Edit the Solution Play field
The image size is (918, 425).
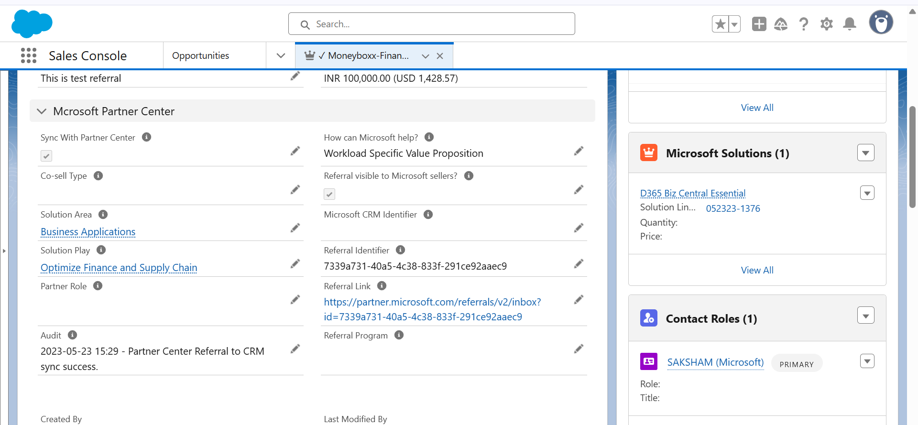[x=295, y=264]
